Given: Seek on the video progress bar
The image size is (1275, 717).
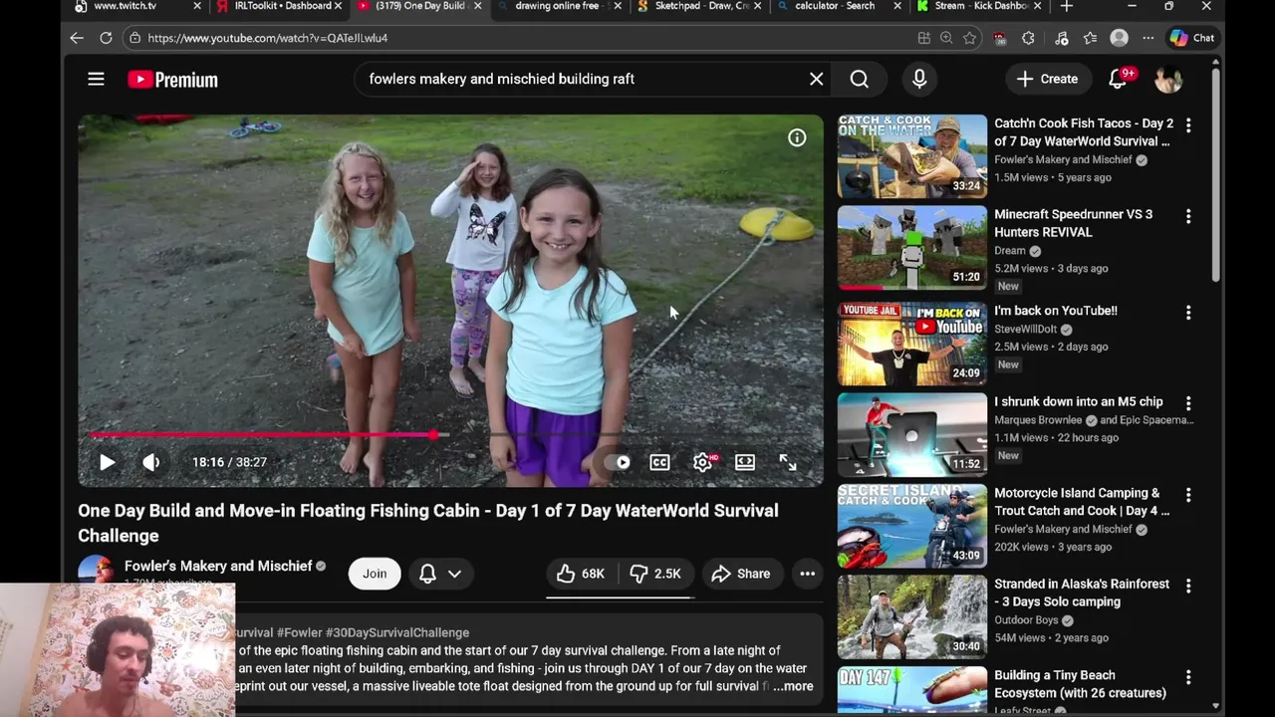Looking at the screenshot, I should pyautogui.click(x=450, y=435).
